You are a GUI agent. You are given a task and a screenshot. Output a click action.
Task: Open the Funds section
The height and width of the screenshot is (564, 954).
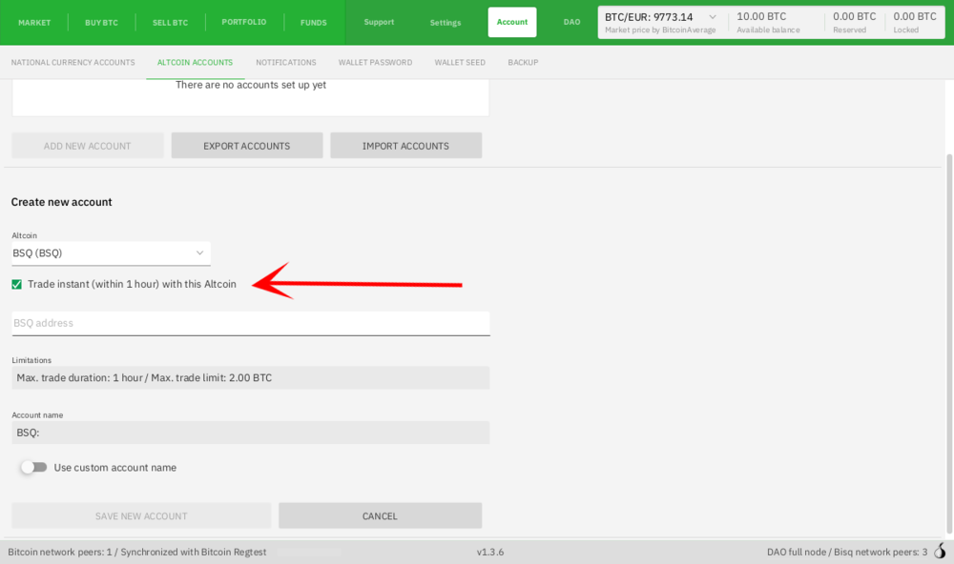[x=313, y=22]
